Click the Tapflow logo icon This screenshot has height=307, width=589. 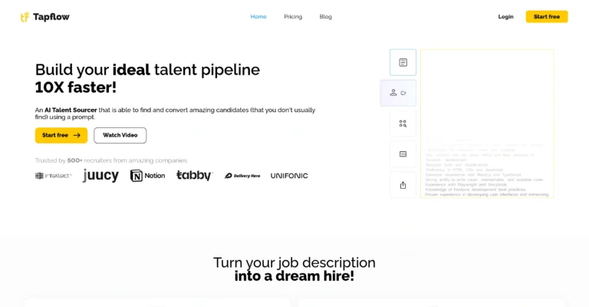pos(25,17)
